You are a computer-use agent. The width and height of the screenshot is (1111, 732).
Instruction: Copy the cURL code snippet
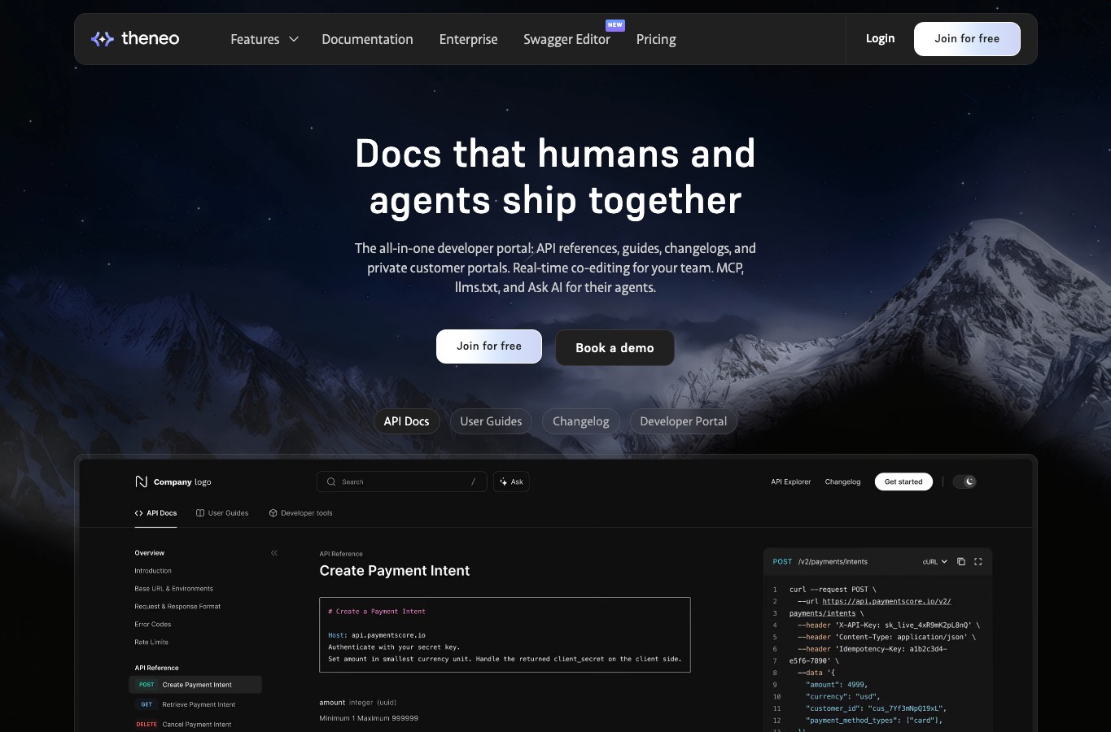[961, 561]
